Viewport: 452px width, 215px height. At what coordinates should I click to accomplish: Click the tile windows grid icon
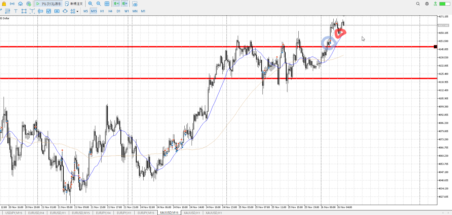(107, 4)
